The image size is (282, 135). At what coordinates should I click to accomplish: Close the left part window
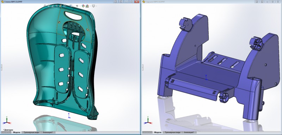(137, 1)
